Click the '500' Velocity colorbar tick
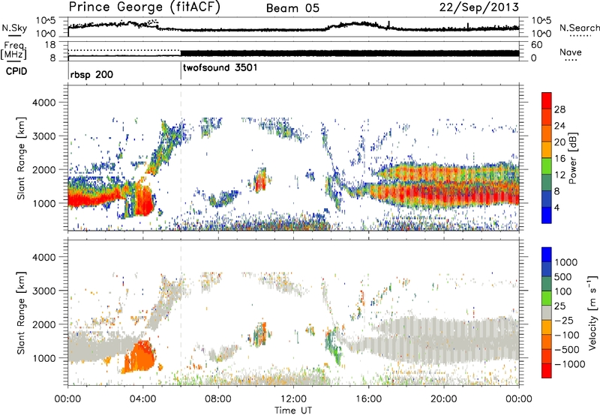 tap(563, 276)
